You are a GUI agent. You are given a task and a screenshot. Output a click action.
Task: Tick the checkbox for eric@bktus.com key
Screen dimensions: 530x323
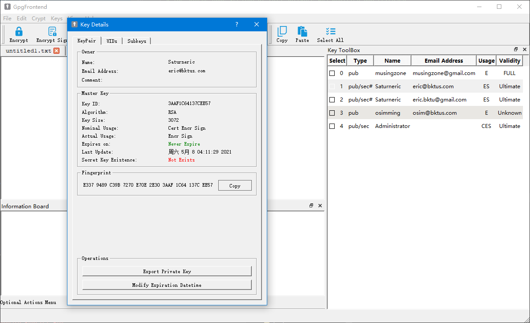point(332,86)
